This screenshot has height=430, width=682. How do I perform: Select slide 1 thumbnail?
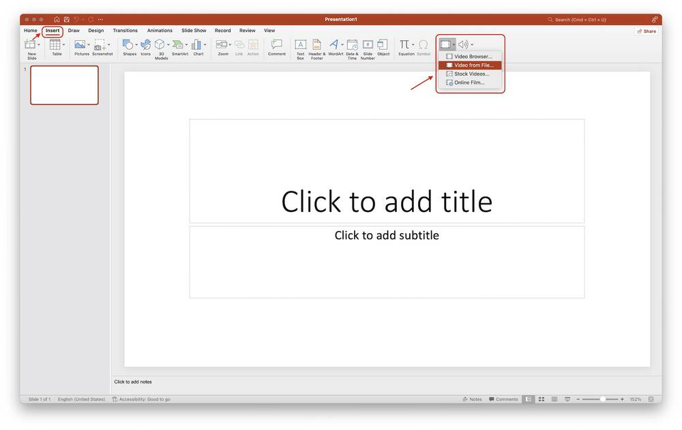click(x=64, y=85)
